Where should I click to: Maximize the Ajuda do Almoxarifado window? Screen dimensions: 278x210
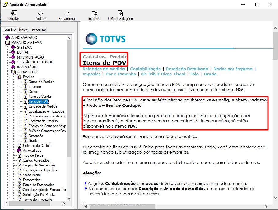[257, 4]
